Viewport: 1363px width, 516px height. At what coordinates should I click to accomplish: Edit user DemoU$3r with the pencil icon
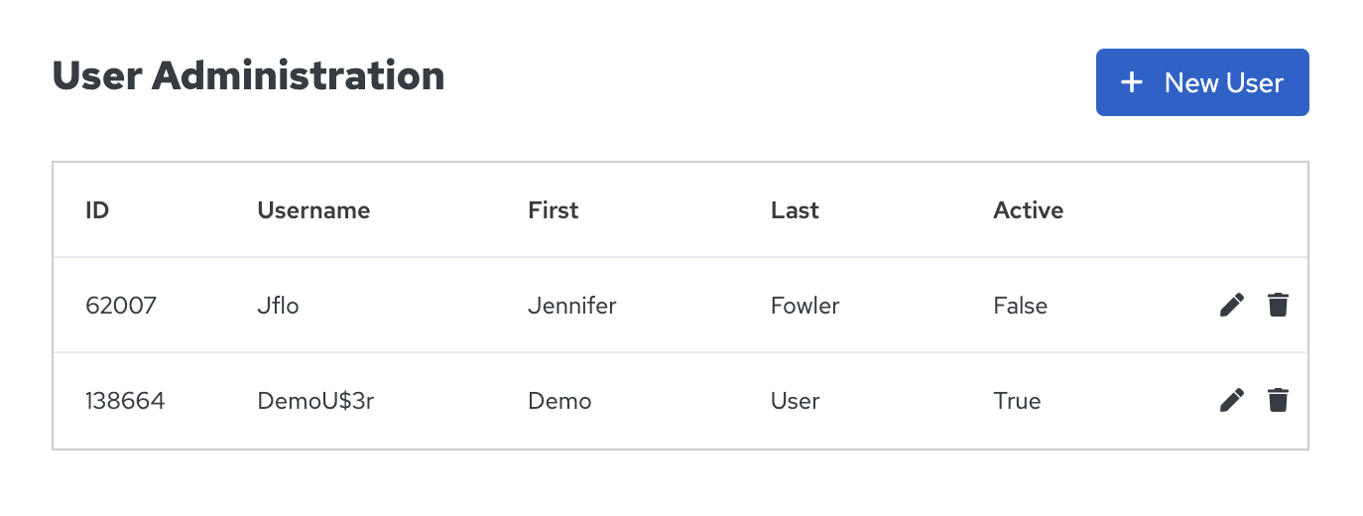[x=1231, y=400]
